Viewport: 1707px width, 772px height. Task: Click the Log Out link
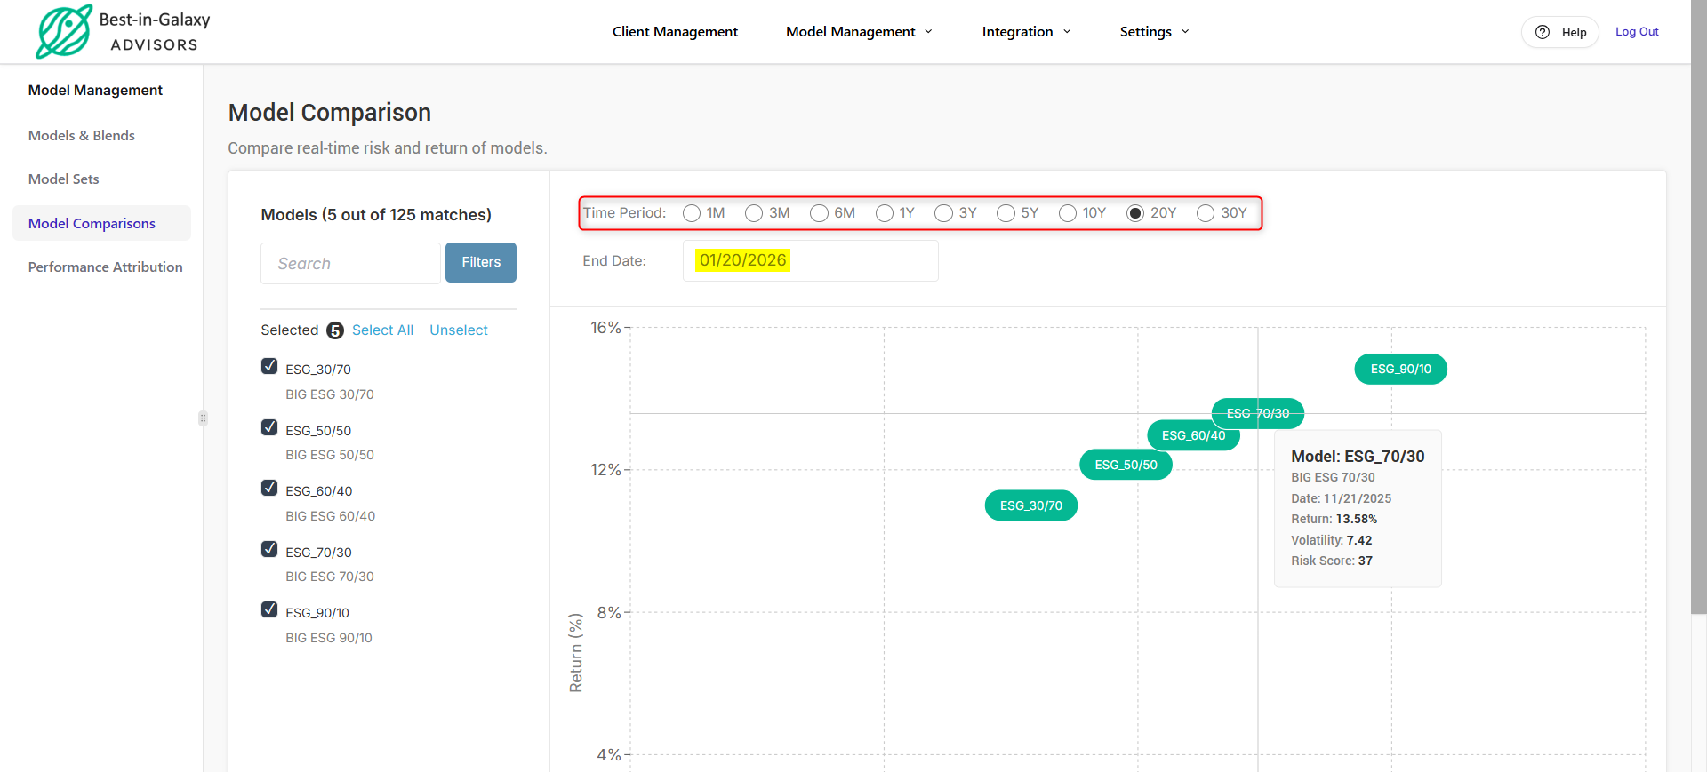click(x=1637, y=32)
